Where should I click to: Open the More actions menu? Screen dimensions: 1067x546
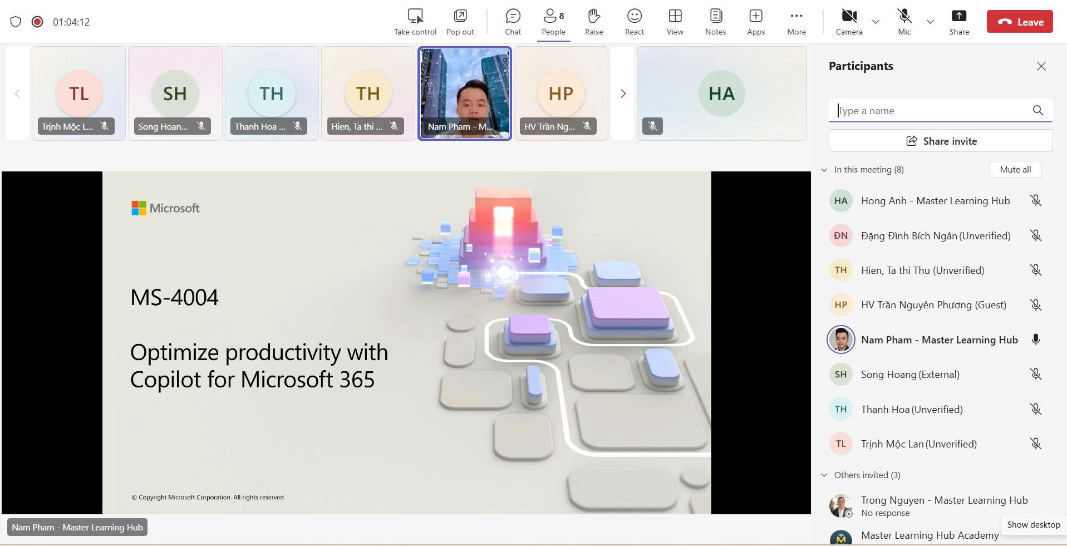796,22
